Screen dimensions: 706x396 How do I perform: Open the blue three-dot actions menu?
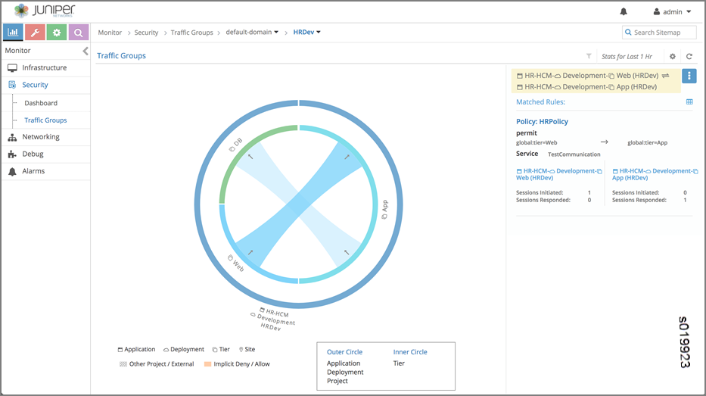[689, 76]
